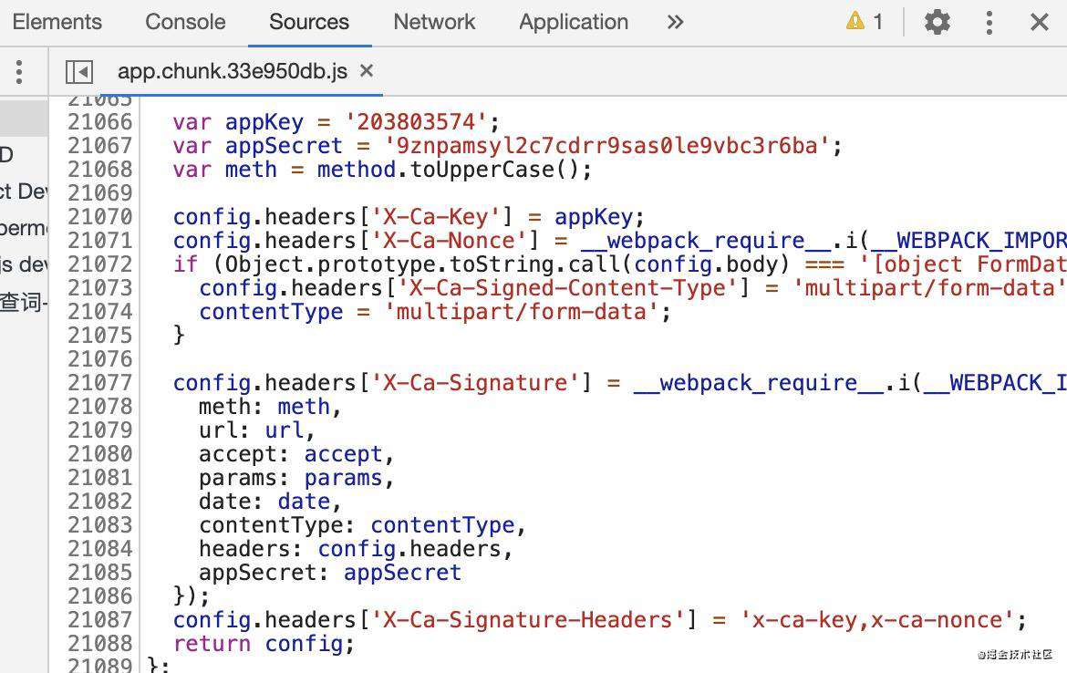This screenshot has height=673, width=1067.
Task: Select the Sources tab
Action: [309, 22]
